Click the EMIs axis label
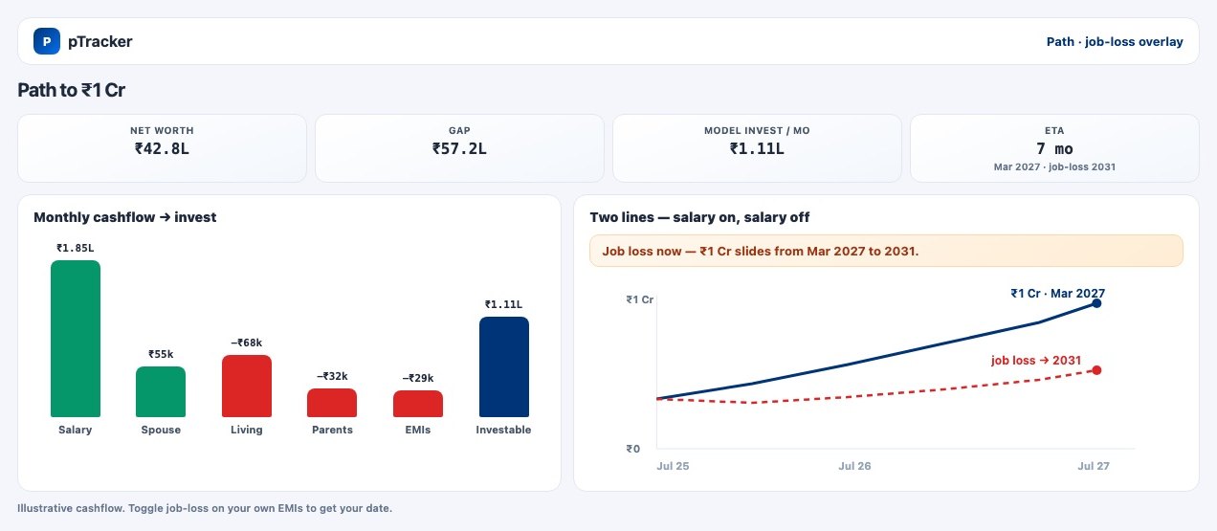1217x531 pixels. (418, 430)
